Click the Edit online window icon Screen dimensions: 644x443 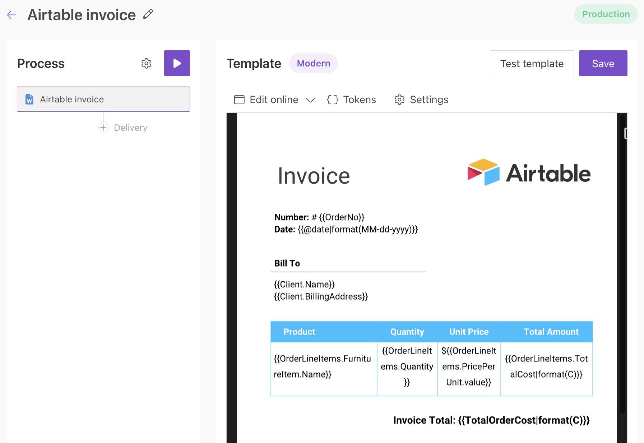pos(239,100)
